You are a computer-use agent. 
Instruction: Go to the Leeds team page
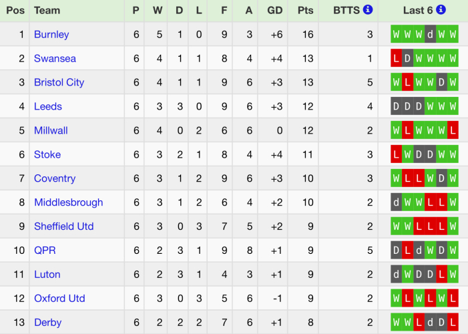click(x=48, y=106)
